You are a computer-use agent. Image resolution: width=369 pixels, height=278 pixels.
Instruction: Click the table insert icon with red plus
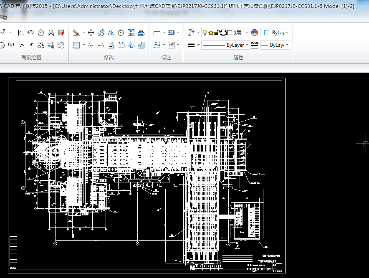[x=61, y=33]
